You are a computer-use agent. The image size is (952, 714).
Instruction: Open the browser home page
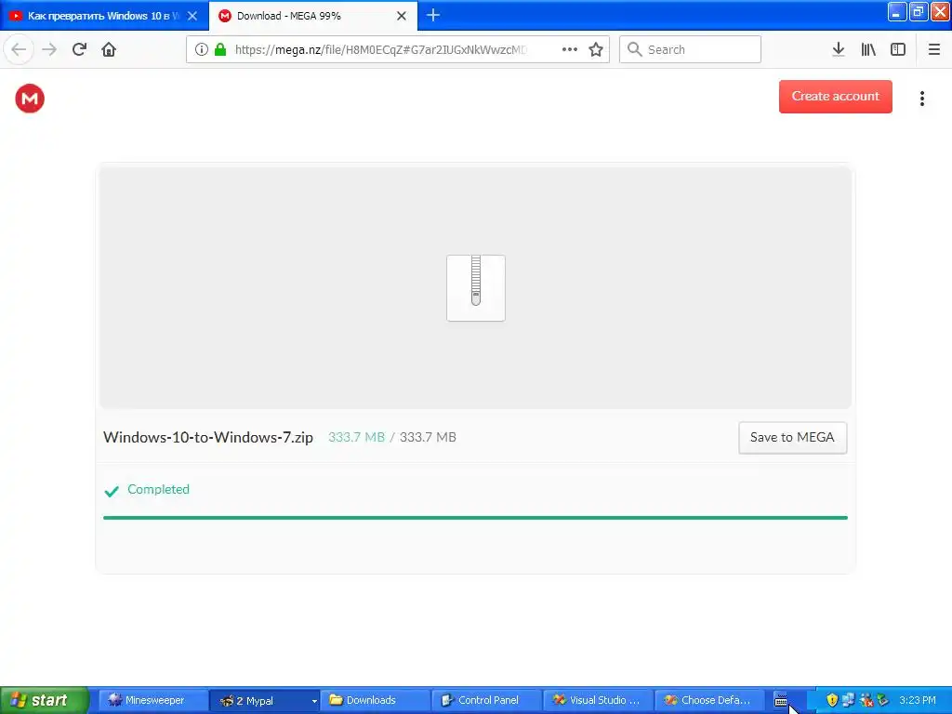coord(109,49)
